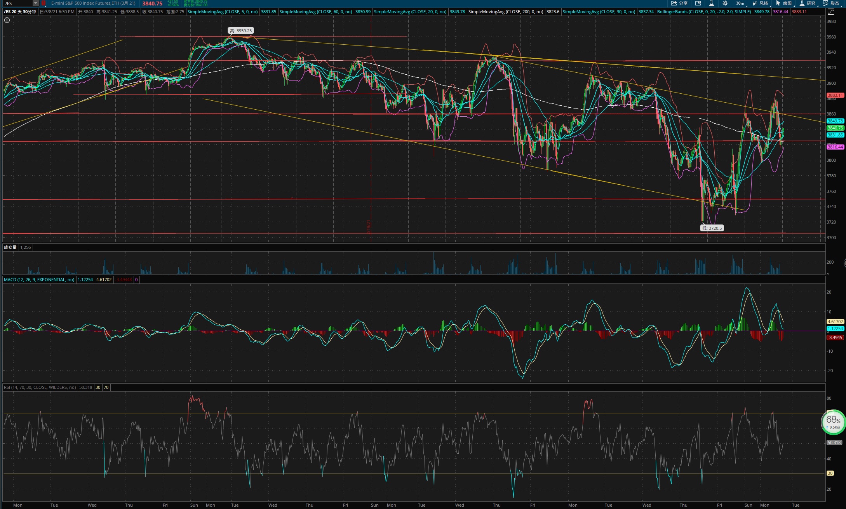Click the /ES symbol input field
The width and height of the screenshot is (846, 509).
(x=18, y=3)
